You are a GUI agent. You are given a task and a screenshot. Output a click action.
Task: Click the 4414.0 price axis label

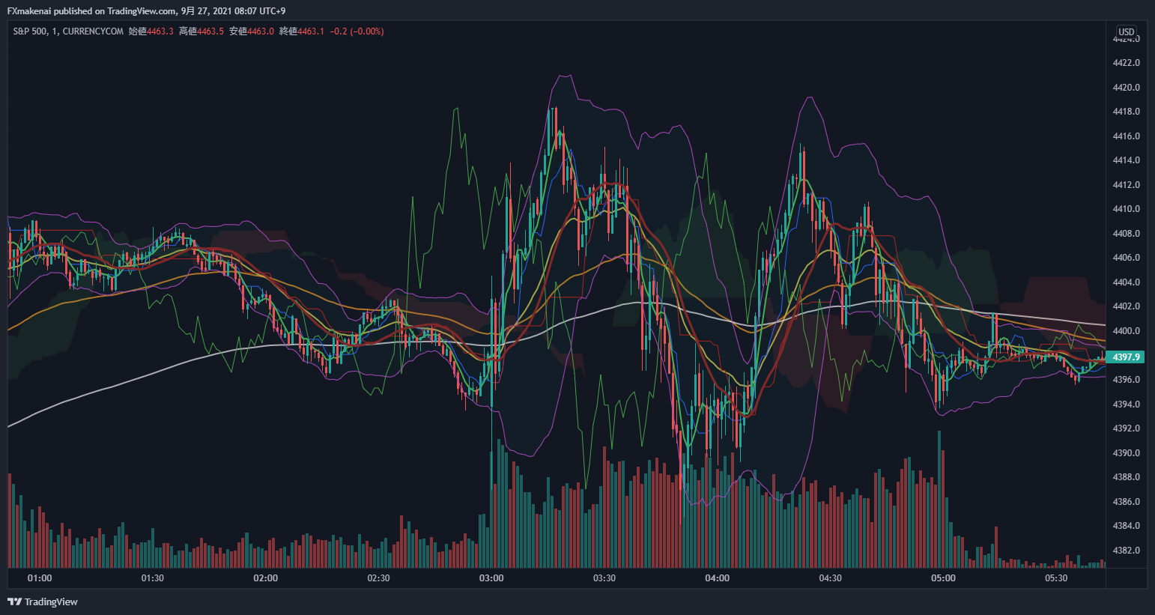pos(1126,160)
